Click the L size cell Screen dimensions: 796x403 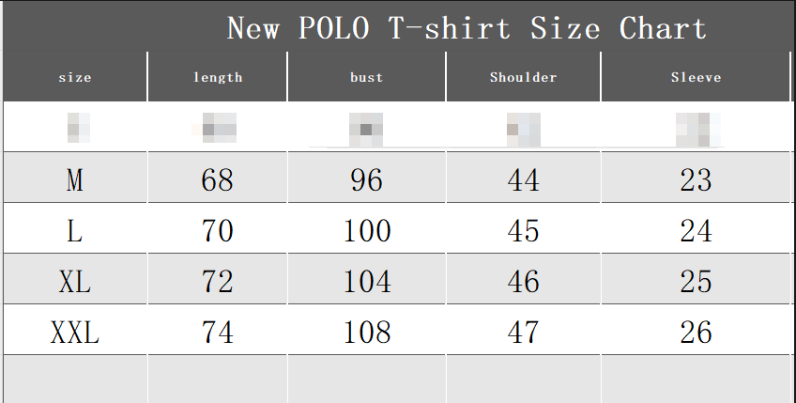click(75, 231)
